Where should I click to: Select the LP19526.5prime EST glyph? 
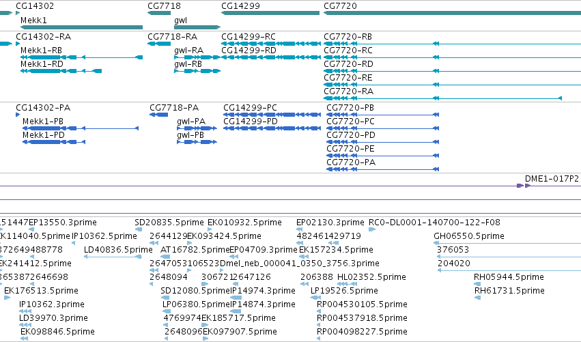pyautogui.click(x=314, y=298)
